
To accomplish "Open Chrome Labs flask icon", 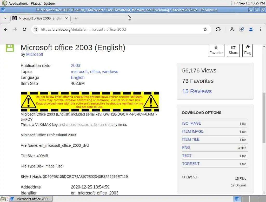I will pos(232,29).
